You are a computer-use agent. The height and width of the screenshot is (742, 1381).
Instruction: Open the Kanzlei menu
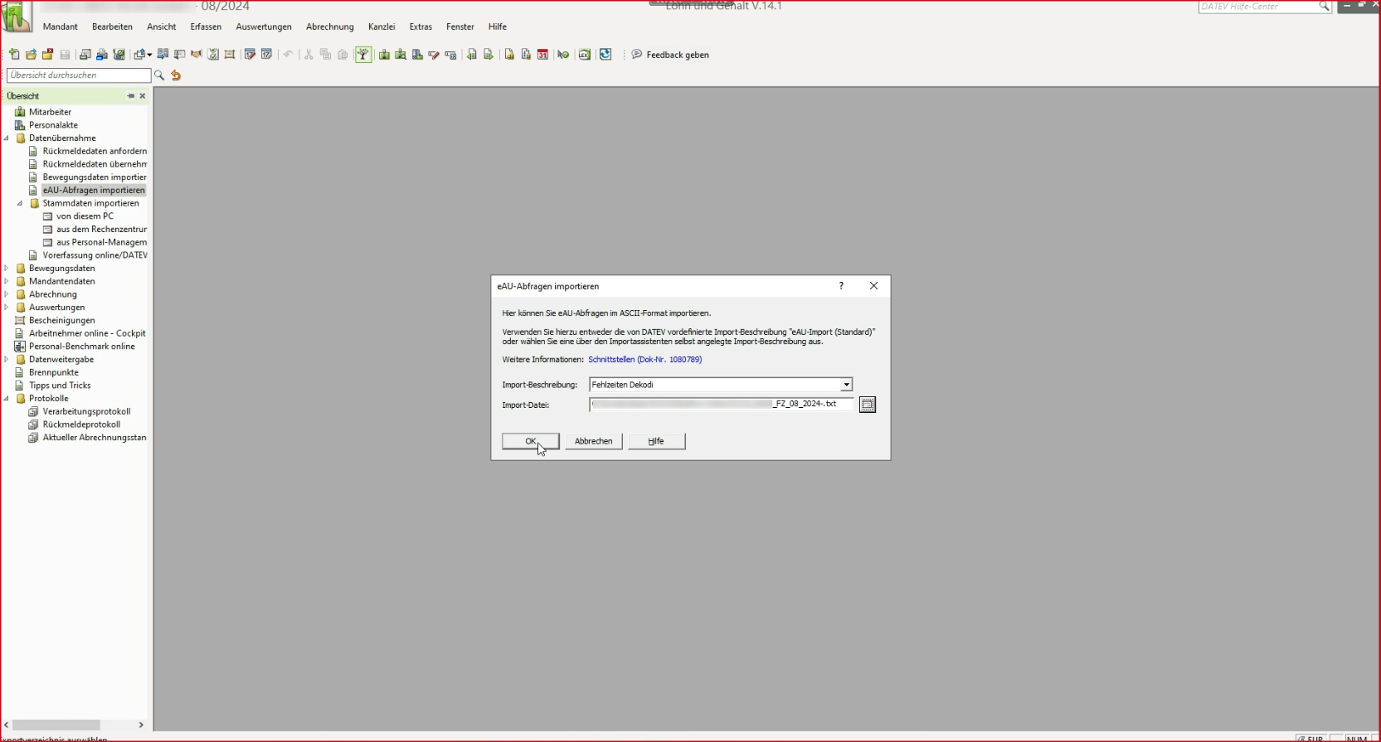pyautogui.click(x=382, y=27)
